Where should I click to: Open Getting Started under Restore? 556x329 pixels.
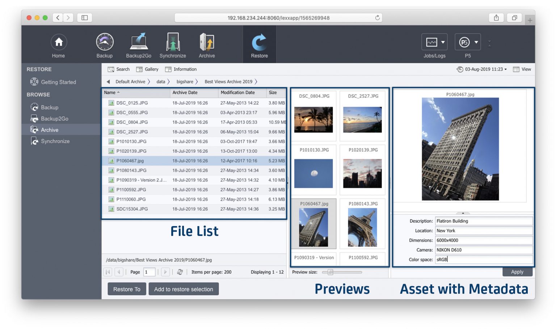point(58,82)
